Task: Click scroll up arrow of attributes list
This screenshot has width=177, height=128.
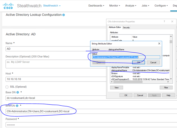Action: tap(171, 37)
